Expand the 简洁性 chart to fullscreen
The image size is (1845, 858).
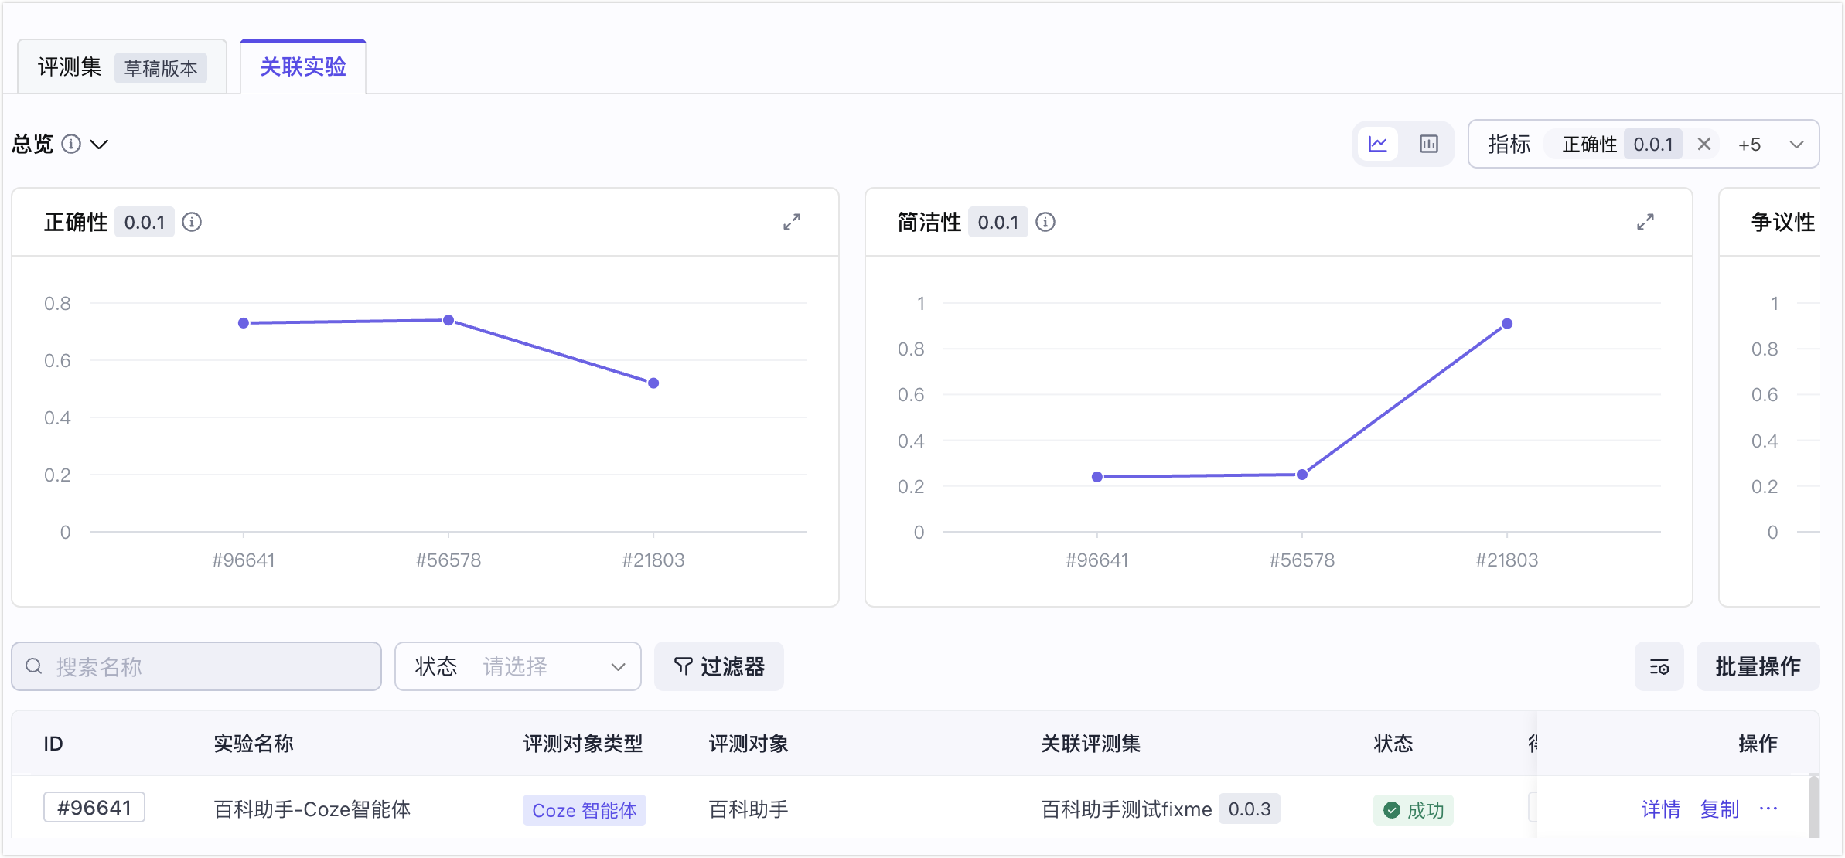[1645, 223]
